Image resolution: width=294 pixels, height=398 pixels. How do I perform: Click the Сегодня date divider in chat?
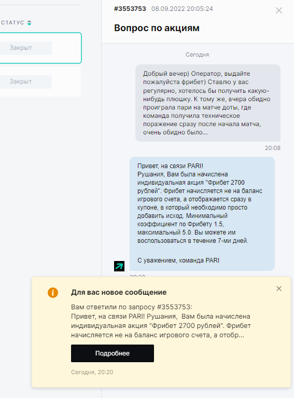coord(197,54)
